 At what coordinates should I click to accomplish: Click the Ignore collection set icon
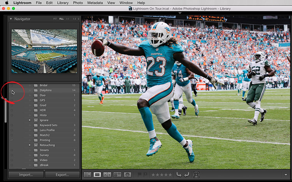[x=35, y=120]
